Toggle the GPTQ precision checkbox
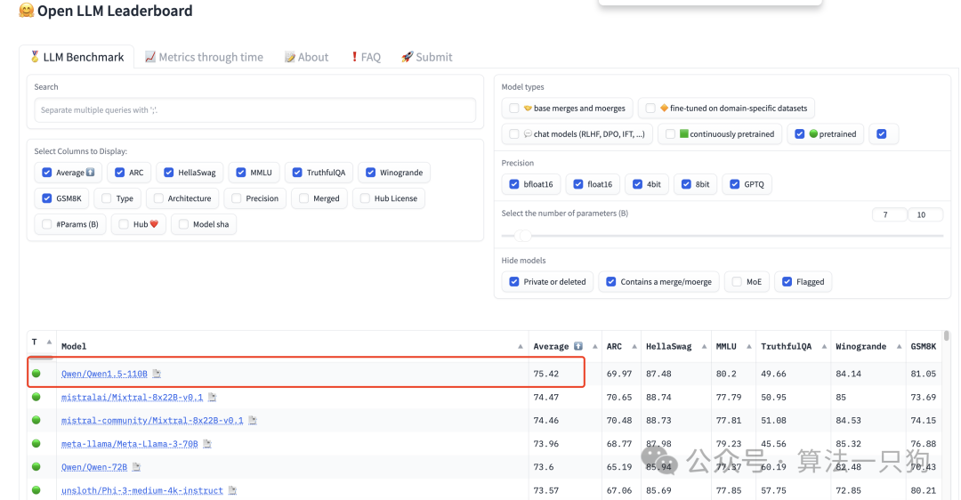The image size is (961, 500). coord(735,184)
